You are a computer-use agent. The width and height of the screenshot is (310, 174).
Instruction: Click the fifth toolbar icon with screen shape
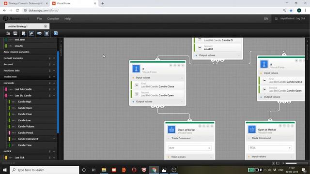coord(39,33)
